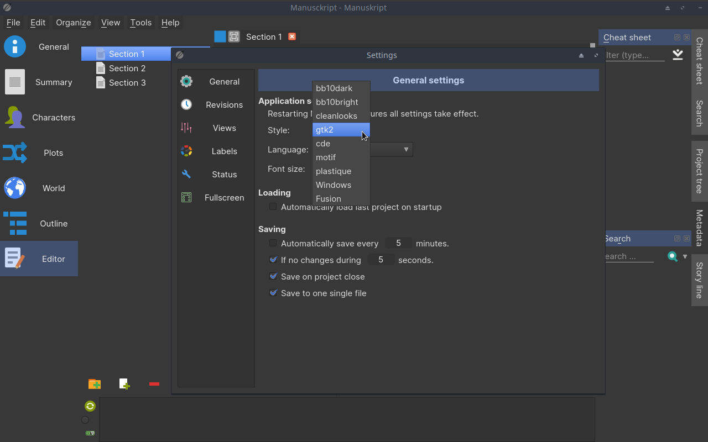Open the Tools menu
The image size is (708, 442).
tap(140, 23)
